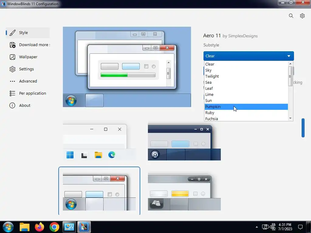Choose the Twilight substyle
This screenshot has height=233, width=311.
[246, 76]
